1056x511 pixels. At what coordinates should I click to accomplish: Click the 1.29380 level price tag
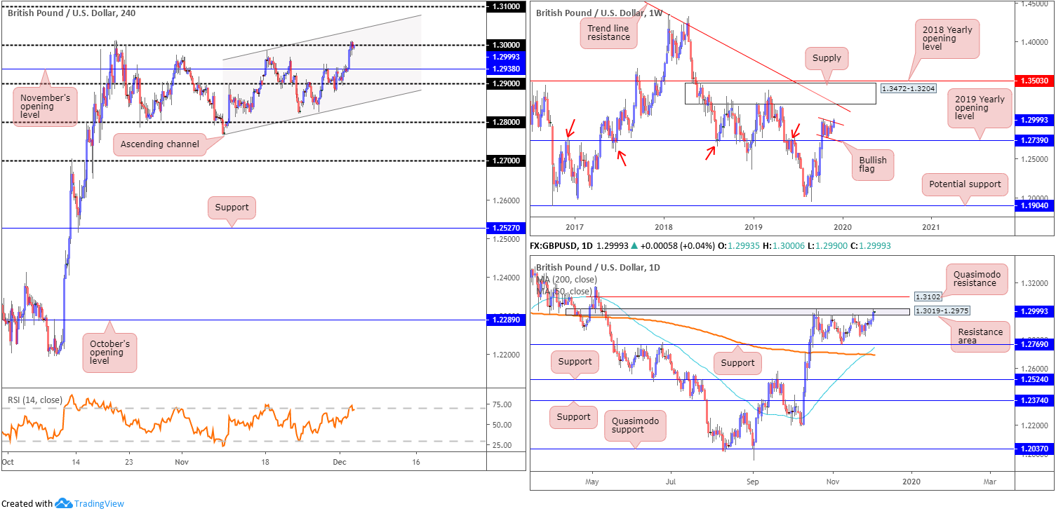click(505, 69)
